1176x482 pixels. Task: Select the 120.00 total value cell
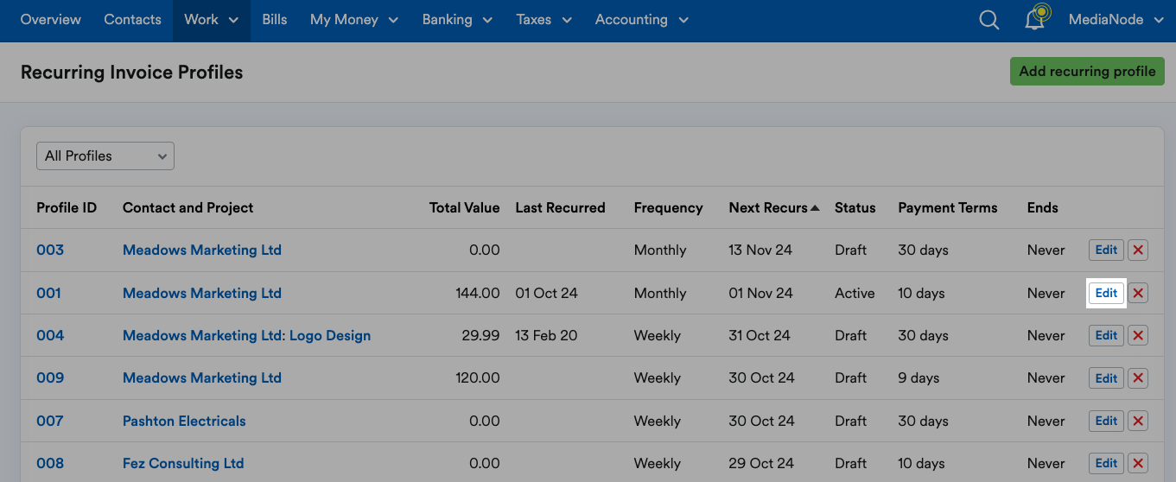point(478,378)
